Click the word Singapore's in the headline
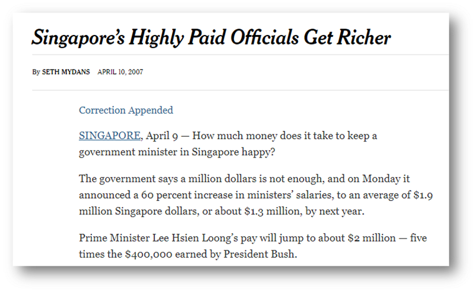The height and width of the screenshot is (292, 475). [78, 38]
